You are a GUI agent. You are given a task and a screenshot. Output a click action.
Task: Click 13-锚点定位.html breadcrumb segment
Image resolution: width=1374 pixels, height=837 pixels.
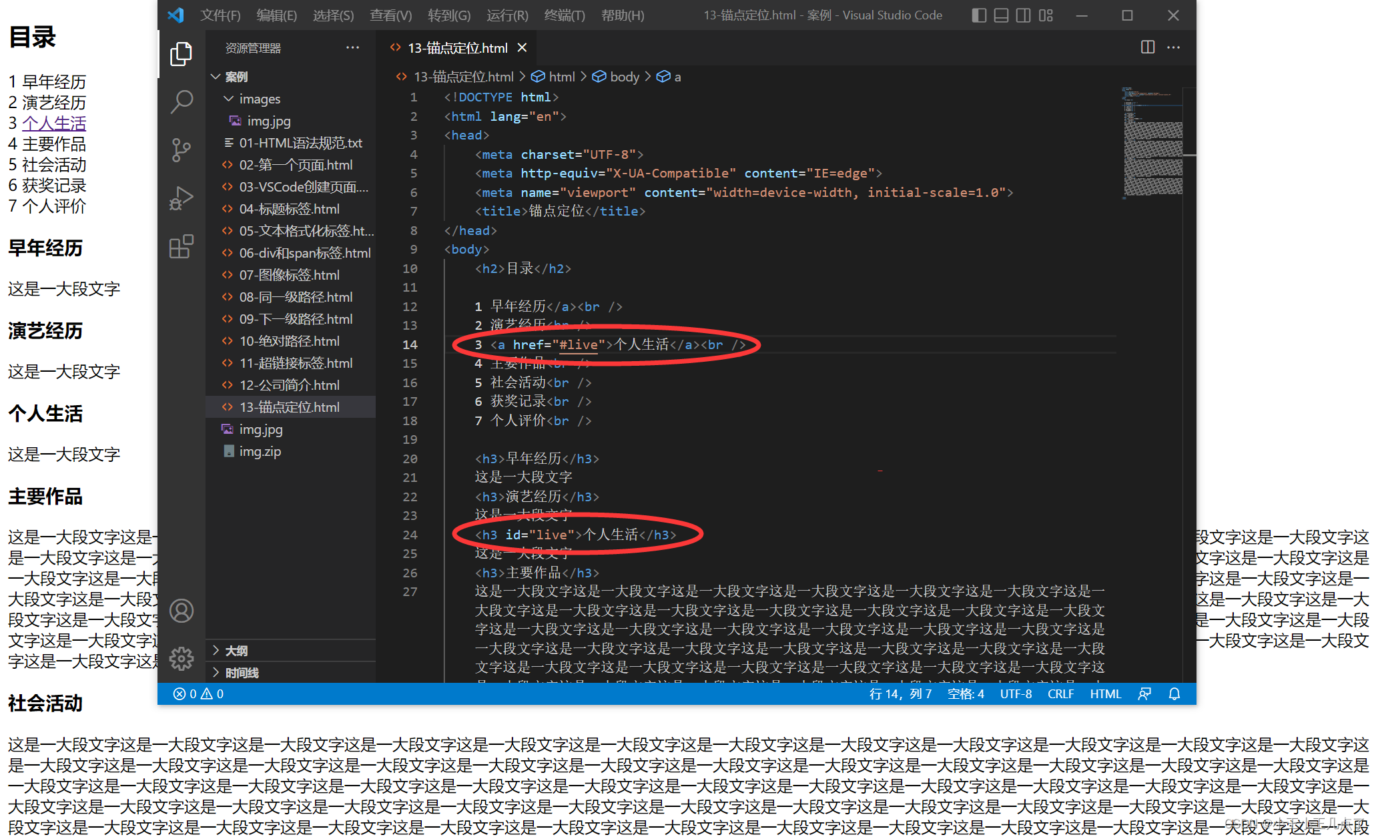[x=455, y=77]
